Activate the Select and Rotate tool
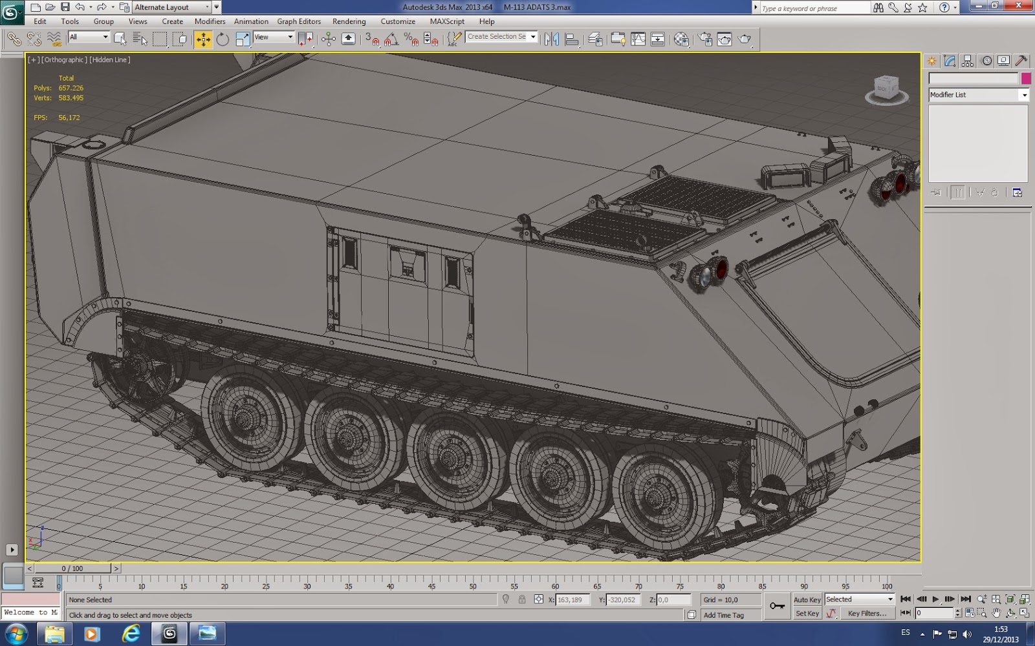 222,37
